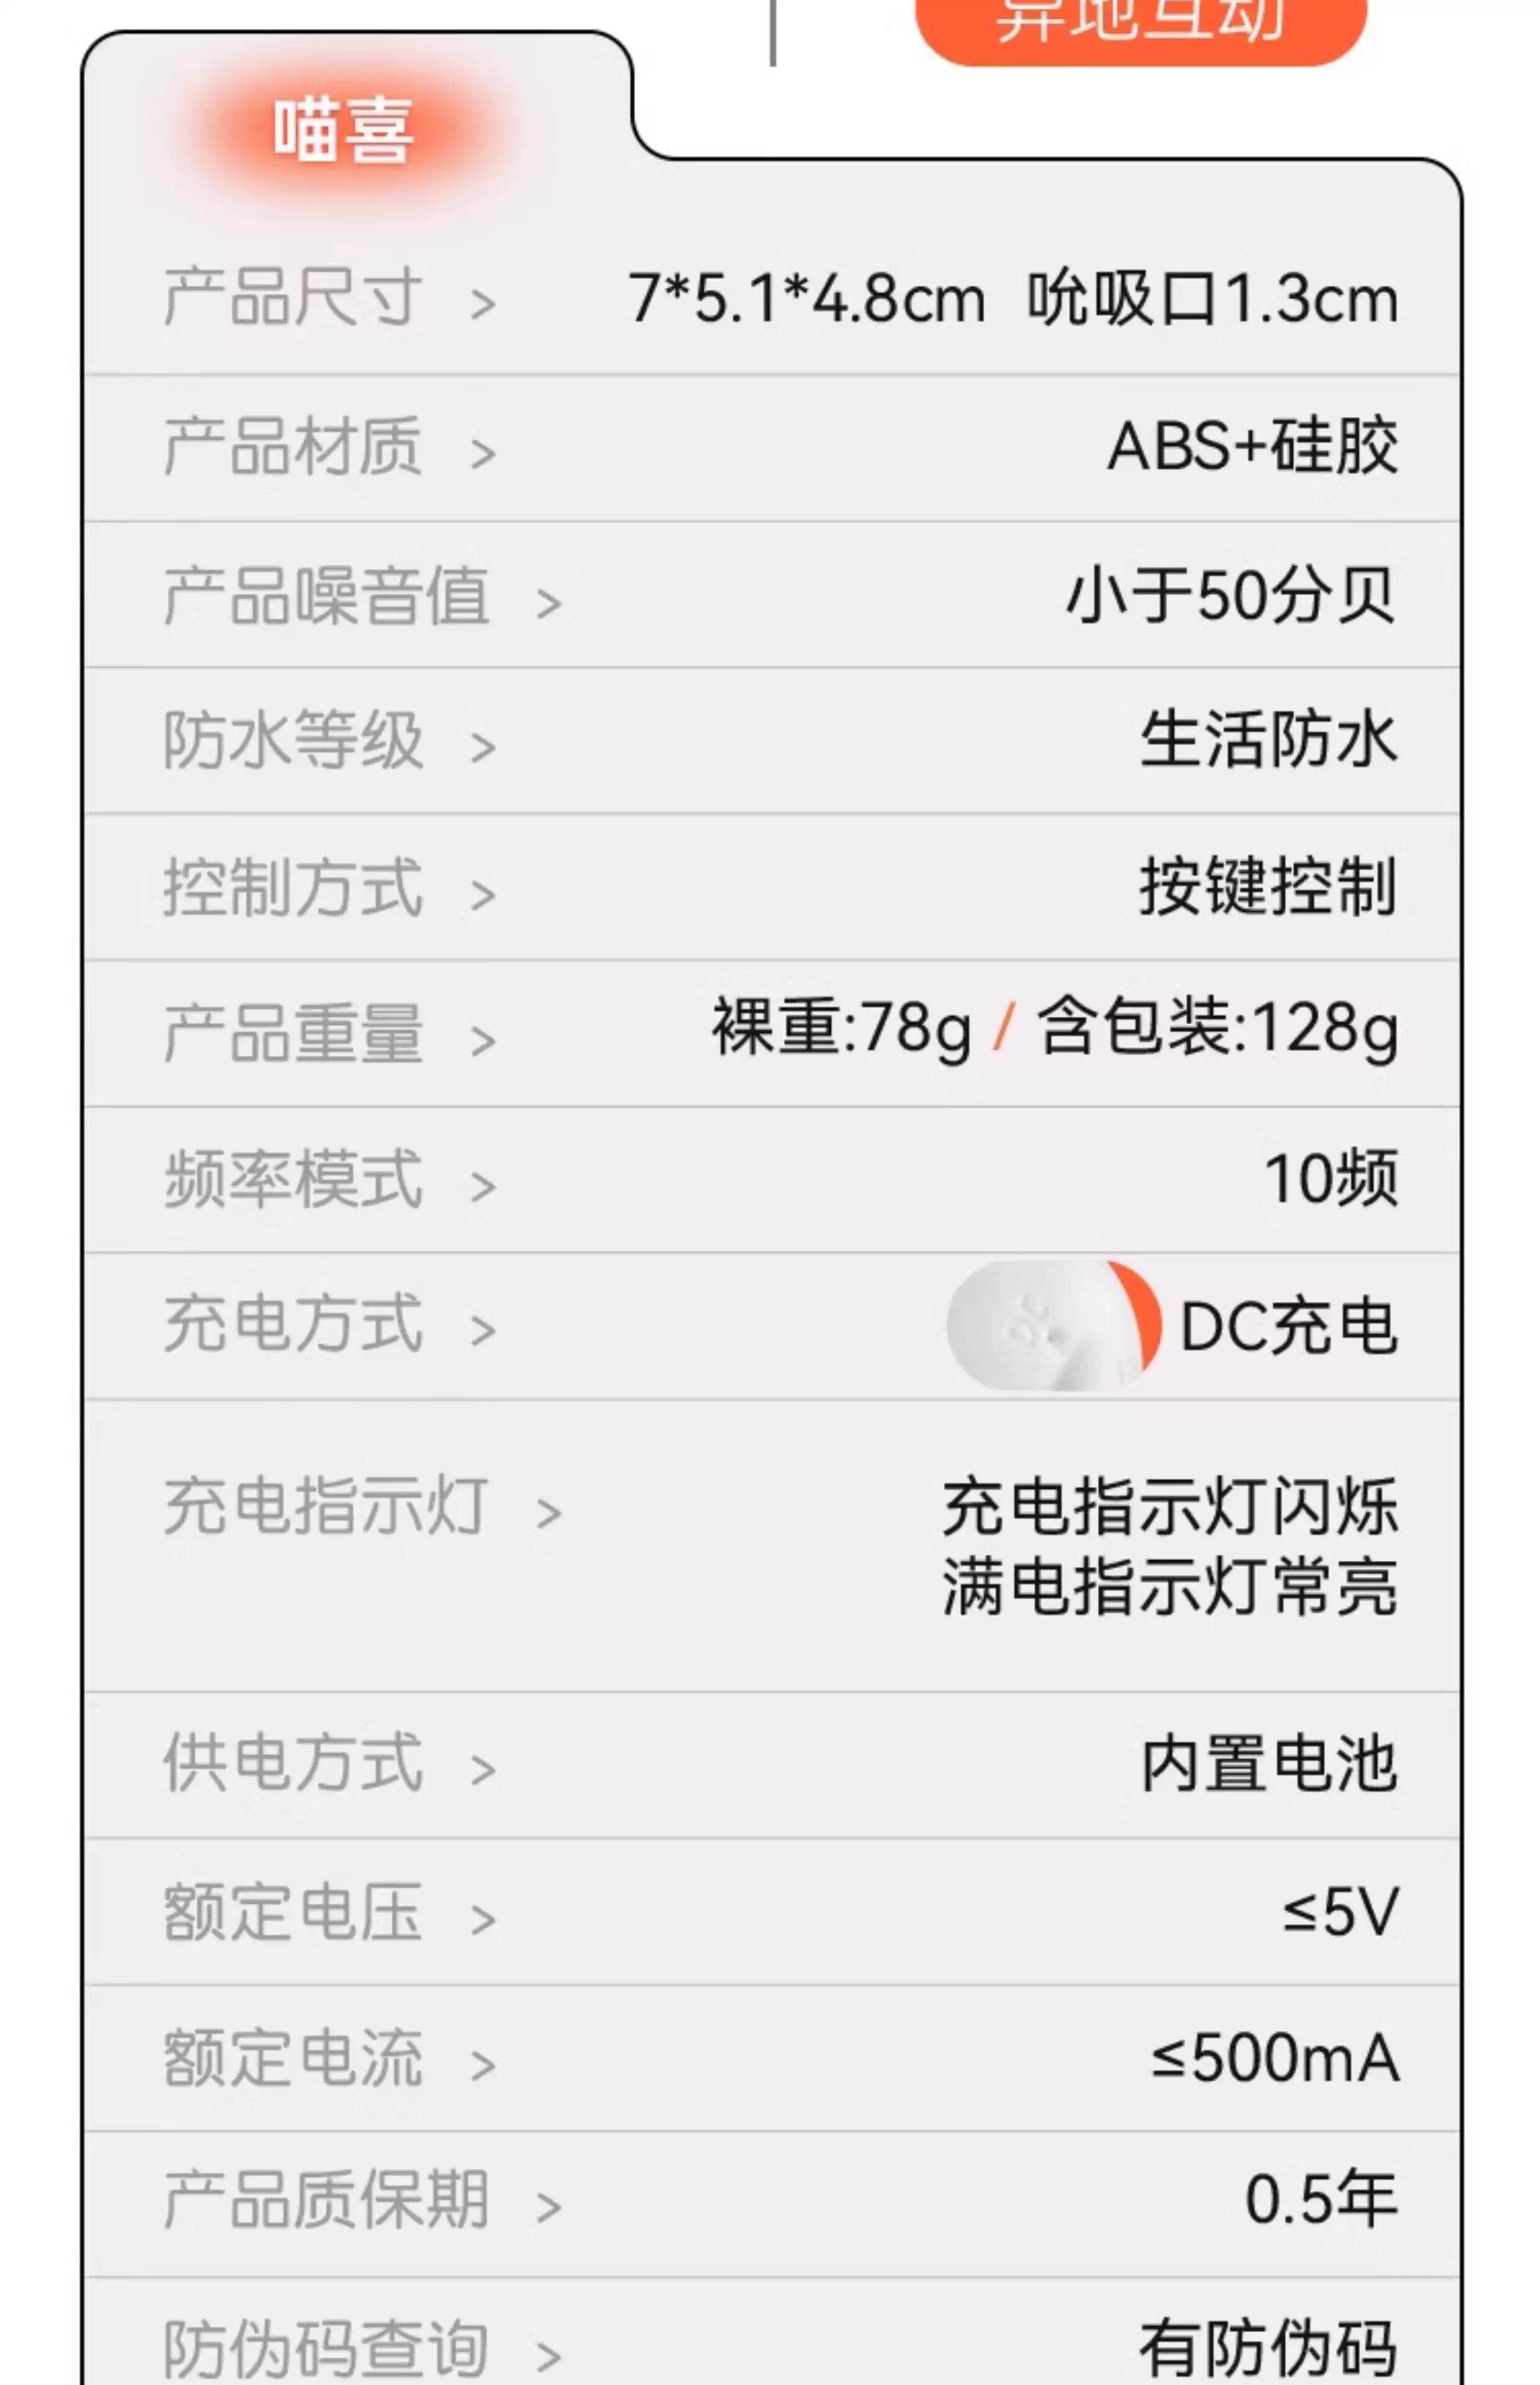Image resolution: width=1540 pixels, height=2385 pixels.
Task: Click the 控制方式 arrow icon
Action: click(x=483, y=895)
